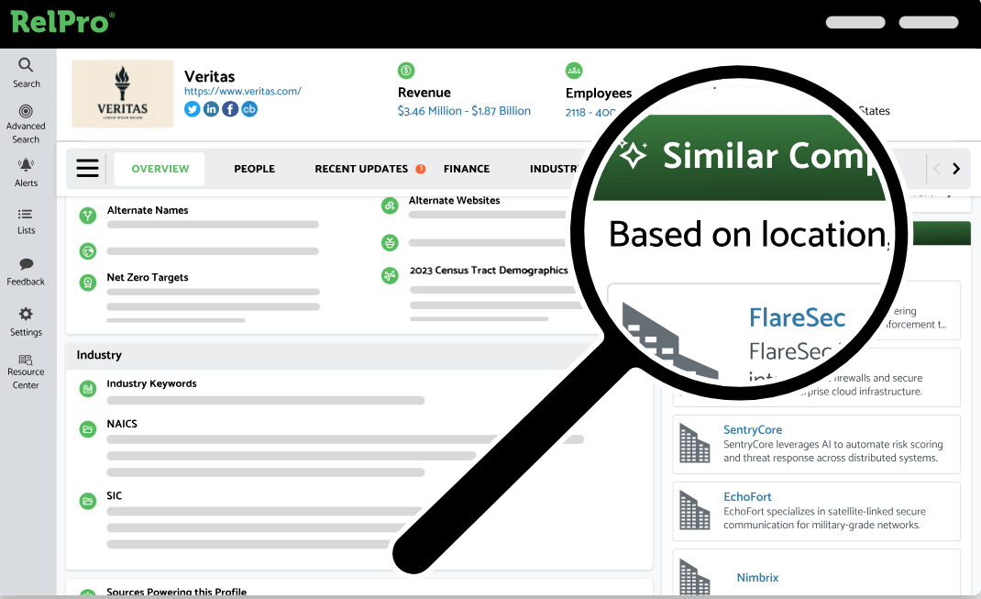Open the Recent Updates tab
The width and height of the screenshot is (981, 599).
361,169
